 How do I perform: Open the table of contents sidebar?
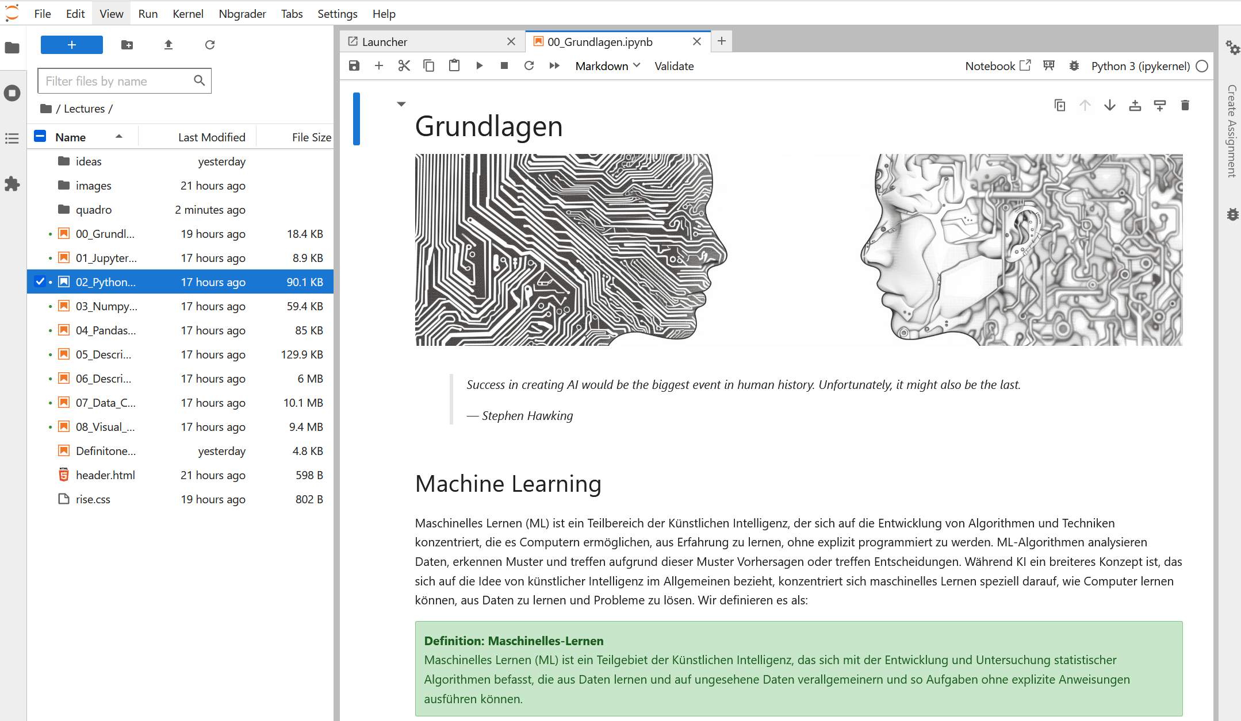click(x=12, y=138)
